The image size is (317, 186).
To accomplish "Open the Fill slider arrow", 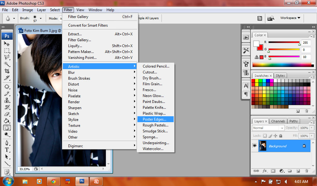I will pyautogui.click(x=311, y=136).
